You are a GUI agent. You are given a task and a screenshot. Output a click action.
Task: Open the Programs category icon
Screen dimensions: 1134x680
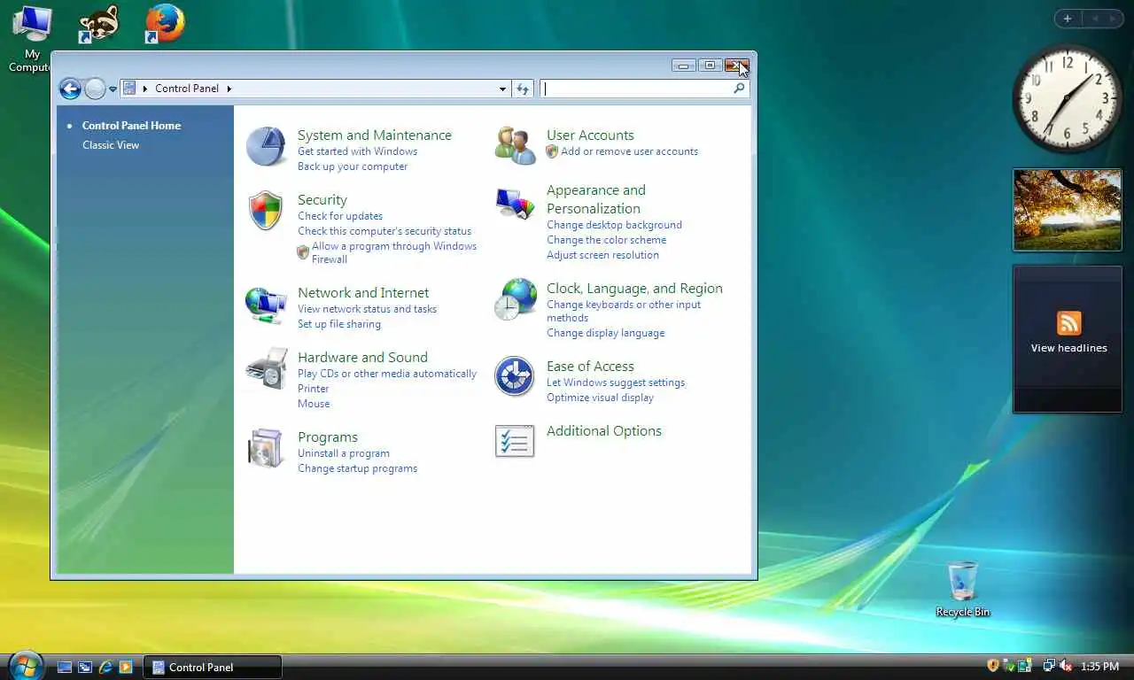pos(266,448)
